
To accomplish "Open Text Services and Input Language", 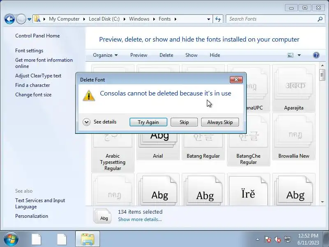I will [40, 203].
